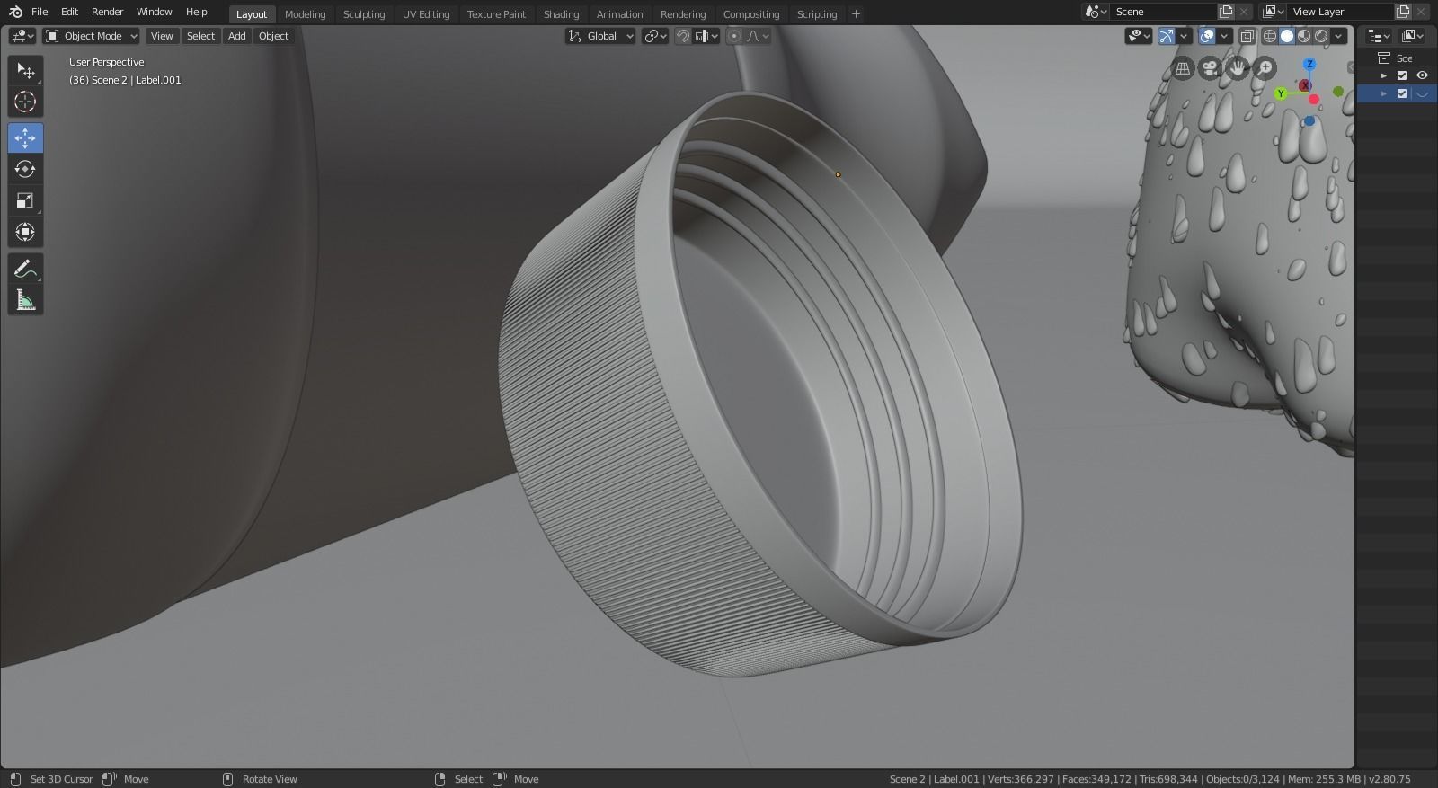
Task: Switch to the Modeling workspace tab
Action: coord(305,14)
